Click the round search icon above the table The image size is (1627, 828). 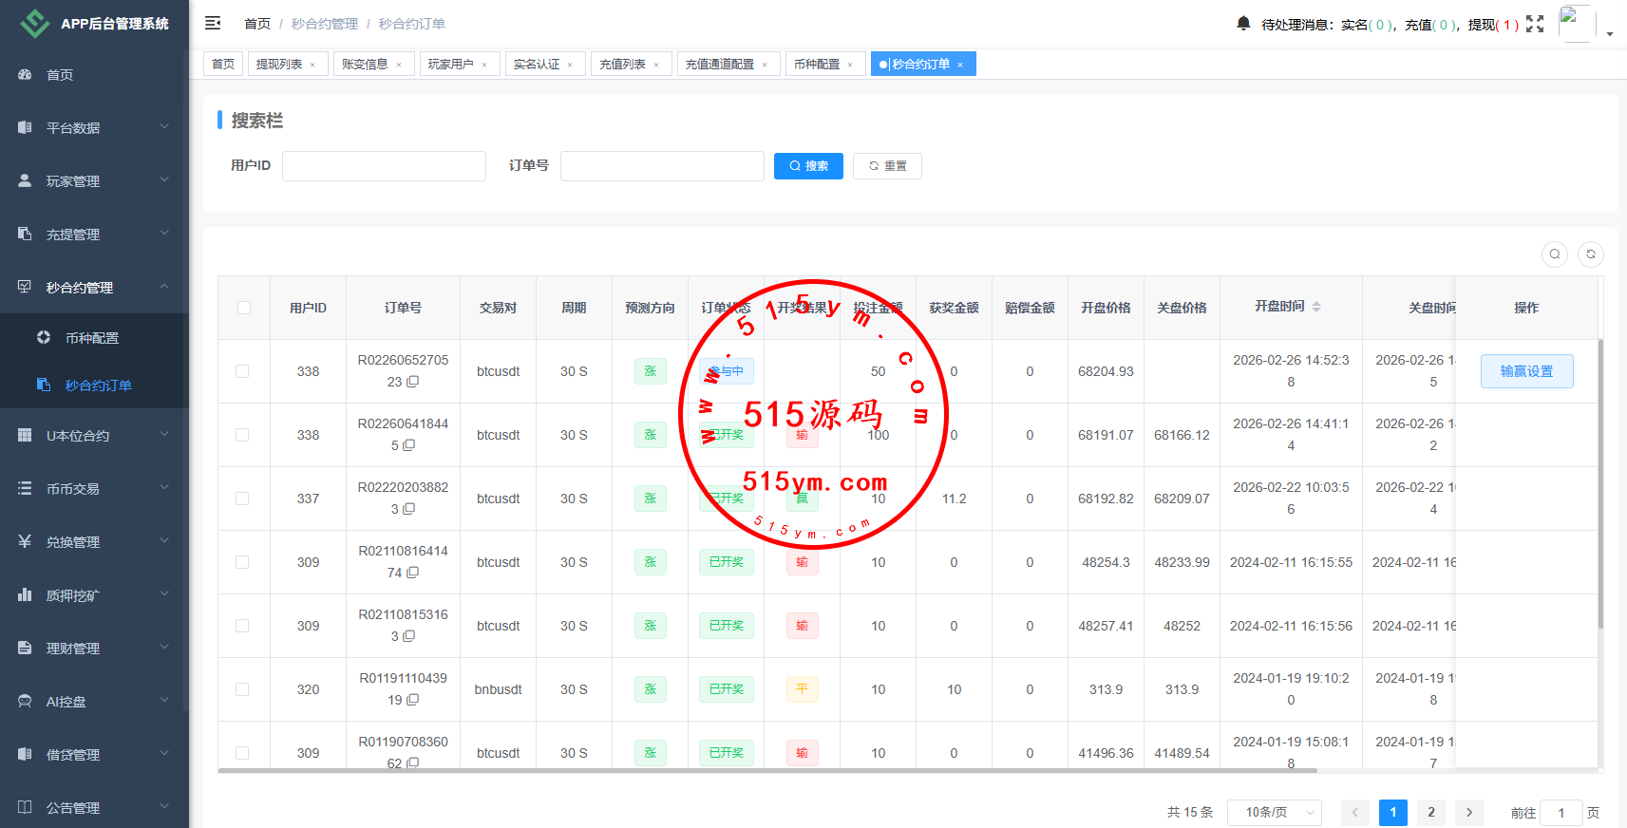(1555, 254)
